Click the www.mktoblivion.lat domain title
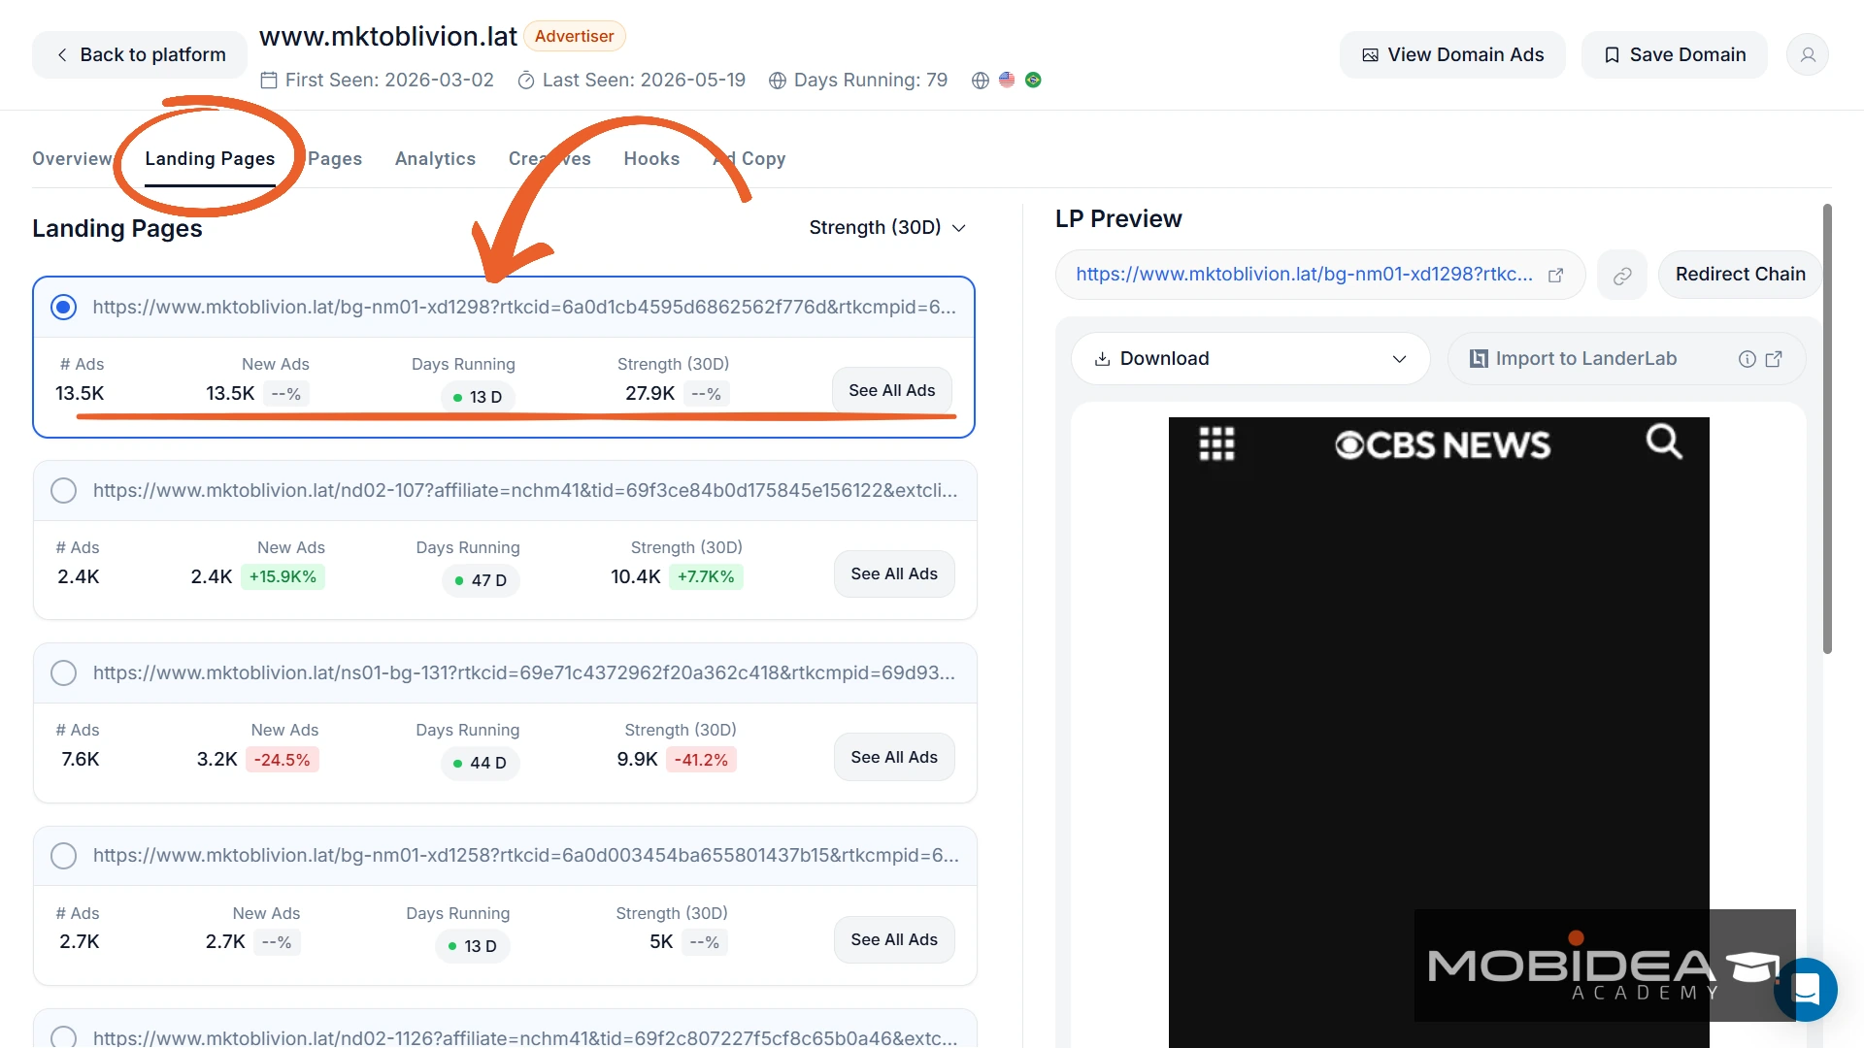 tap(388, 37)
